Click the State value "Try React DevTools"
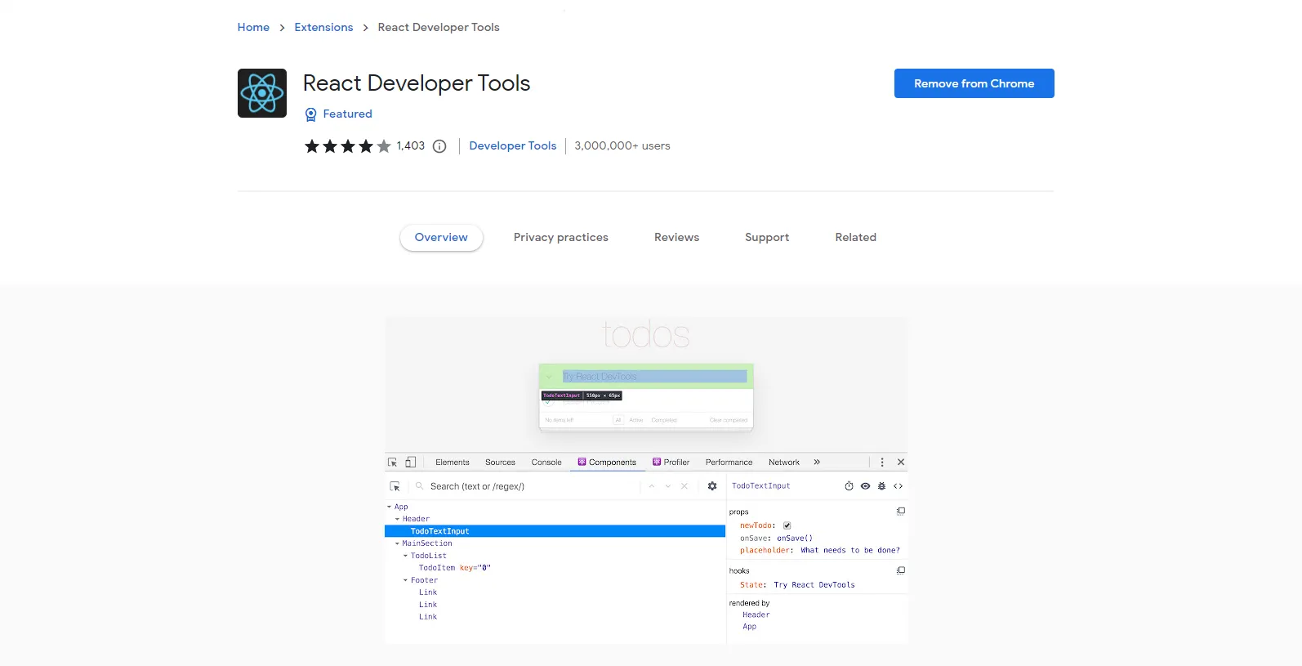Screen dimensions: 1302x666 pos(814,585)
